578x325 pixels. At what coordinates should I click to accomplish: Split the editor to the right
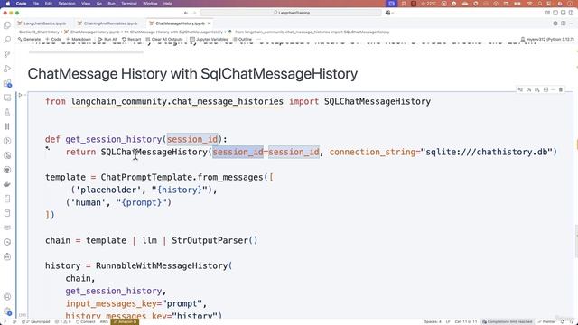[564, 23]
